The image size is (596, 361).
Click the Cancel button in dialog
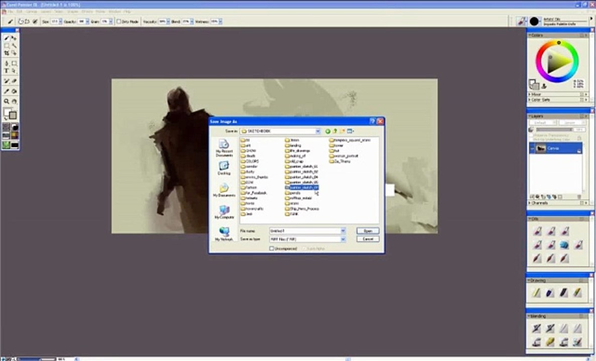[x=368, y=239]
